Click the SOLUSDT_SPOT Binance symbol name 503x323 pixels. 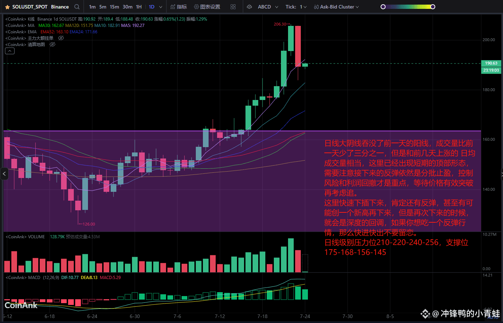pyautogui.click(x=40, y=7)
